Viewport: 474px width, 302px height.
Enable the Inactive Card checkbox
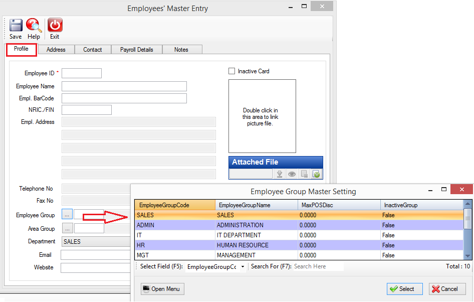[232, 71]
